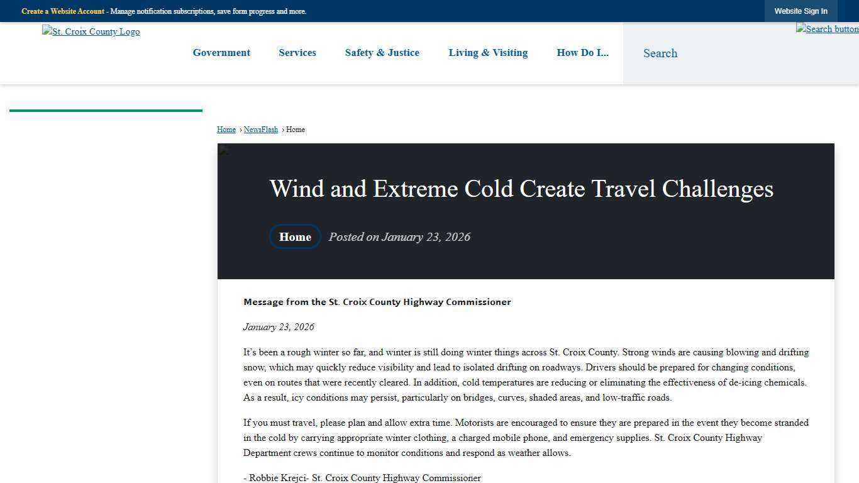Click the Highway Commissioner message heading

377,302
